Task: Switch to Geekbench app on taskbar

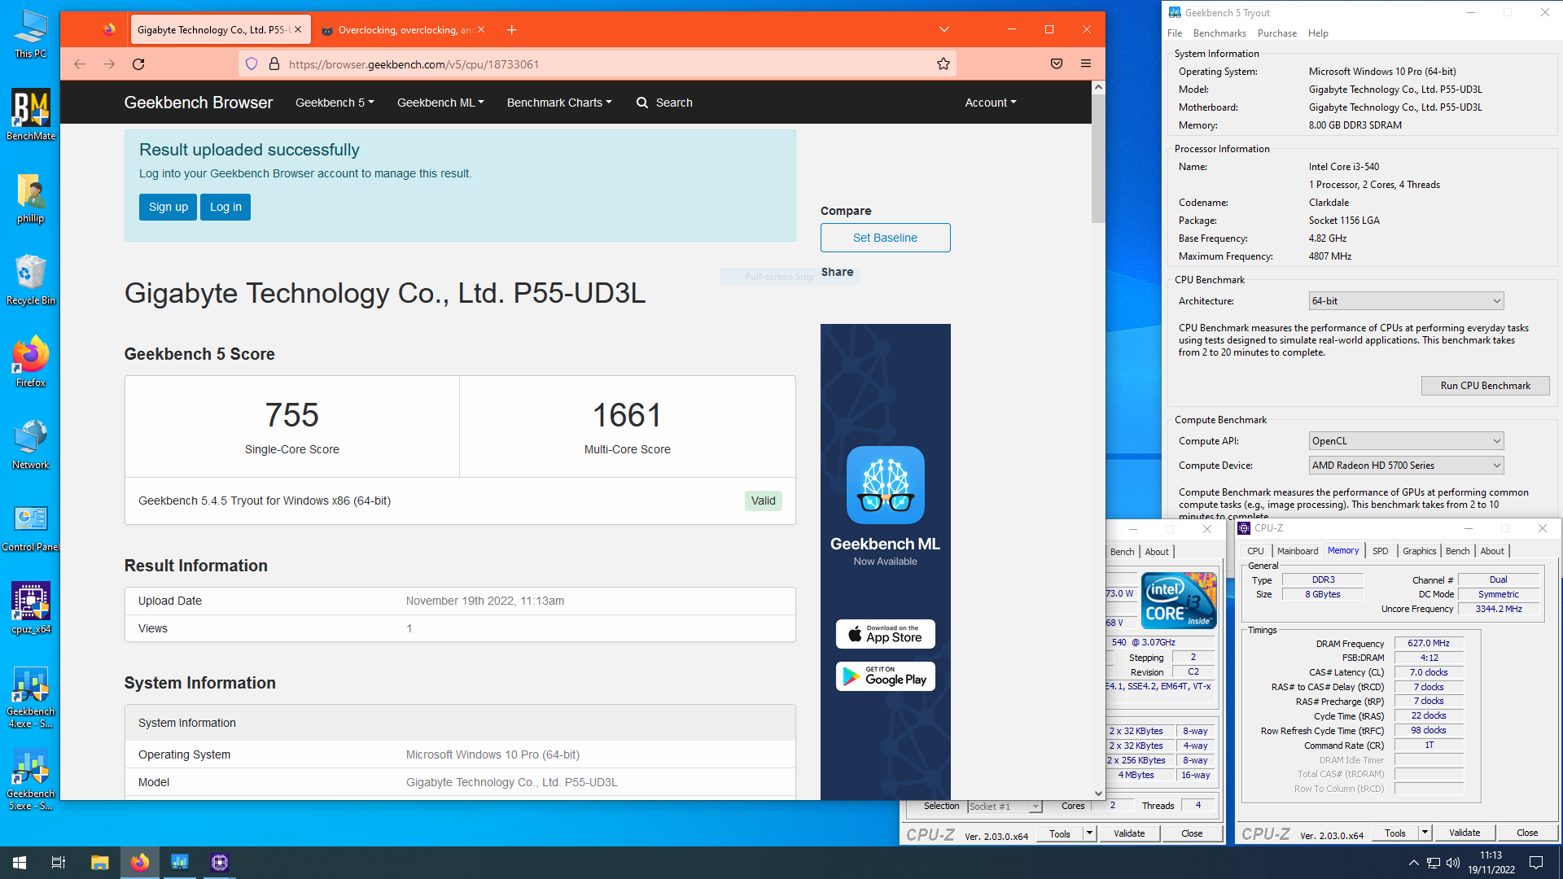Action: pos(179,863)
